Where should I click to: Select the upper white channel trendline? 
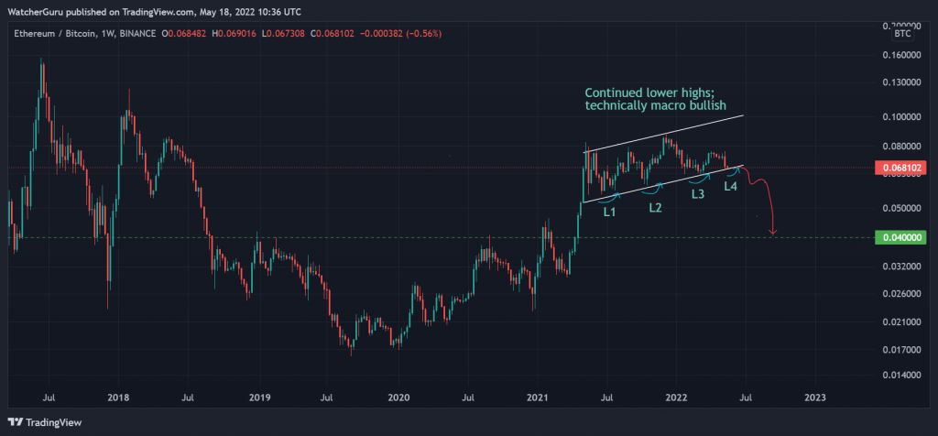tap(664, 134)
